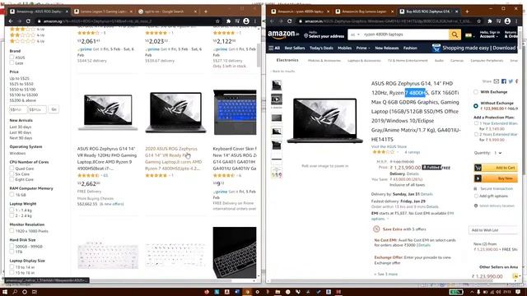The height and width of the screenshot is (296, 527).
Task: Select the With Exchange radio option
Action: pyautogui.click(x=476, y=92)
